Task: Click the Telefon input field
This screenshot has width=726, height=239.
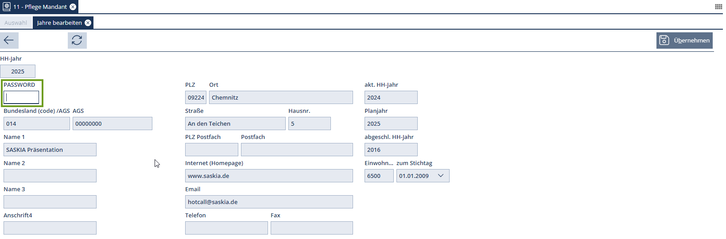Action: click(226, 228)
